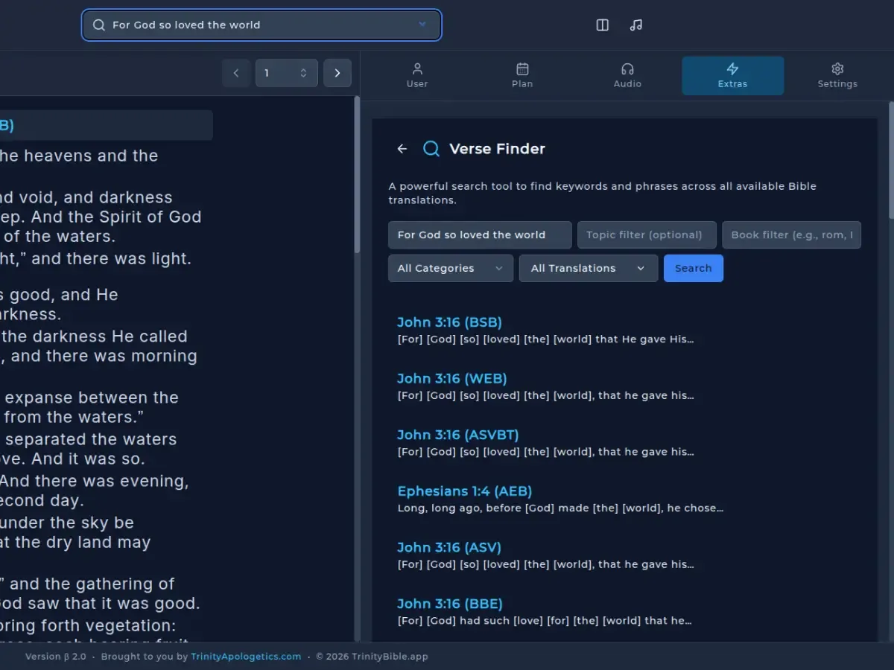The width and height of the screenshot is (894, 670).
Task: Expand the All Categories dropdown
Action: coord(450,268)
